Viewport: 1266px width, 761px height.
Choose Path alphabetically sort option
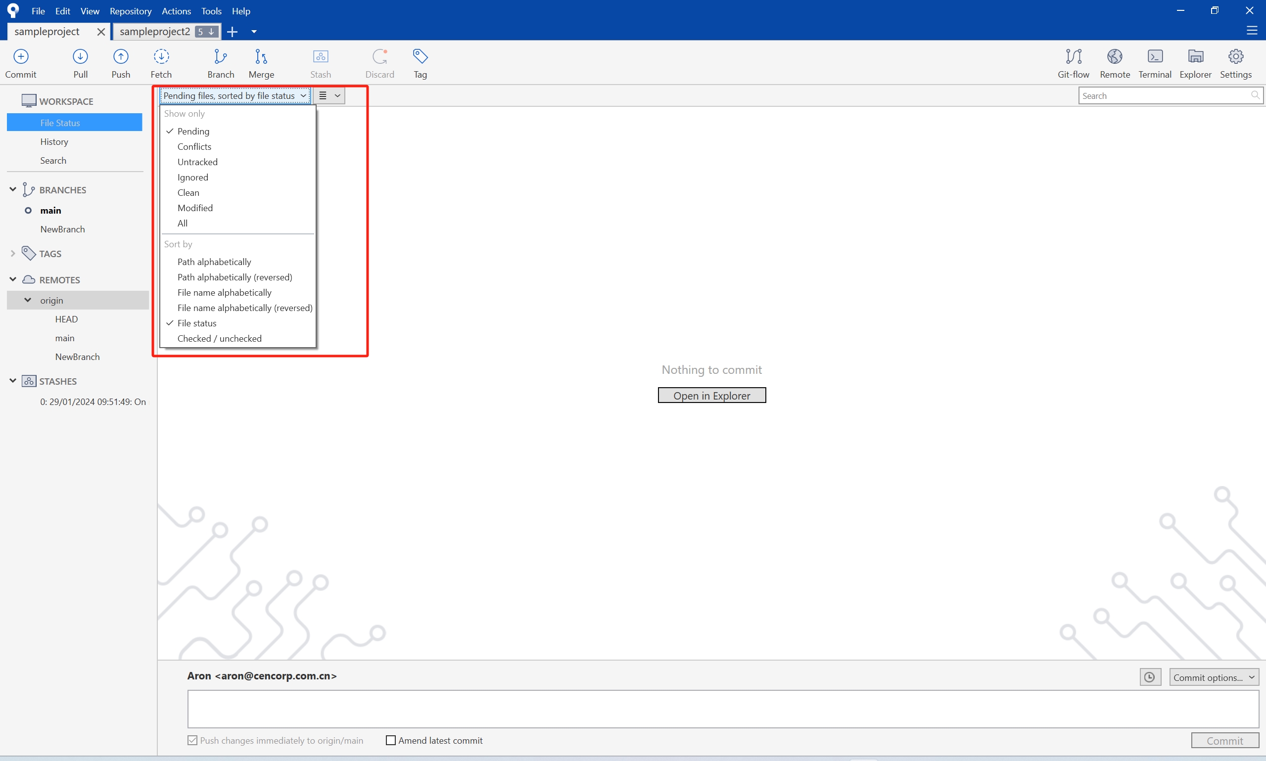click(214, 262)
